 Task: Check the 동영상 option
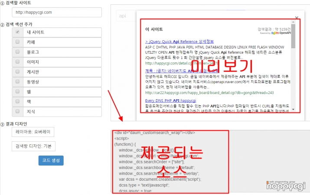click(x=17, y=81)
